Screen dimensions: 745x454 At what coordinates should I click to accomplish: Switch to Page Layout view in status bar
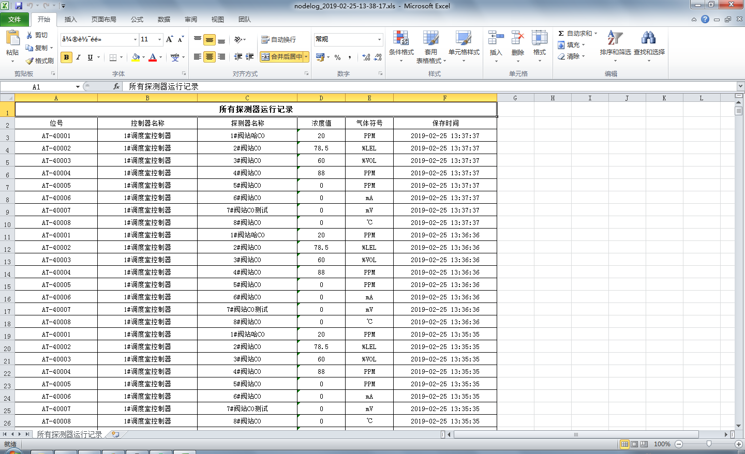[x=634, y=444]
